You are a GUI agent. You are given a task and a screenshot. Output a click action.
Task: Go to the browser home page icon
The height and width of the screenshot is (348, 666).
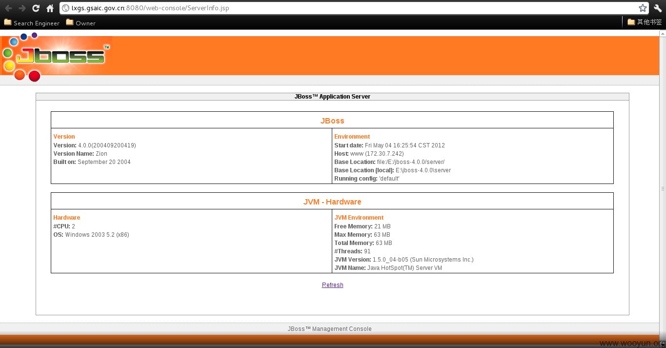coord(50,8)
